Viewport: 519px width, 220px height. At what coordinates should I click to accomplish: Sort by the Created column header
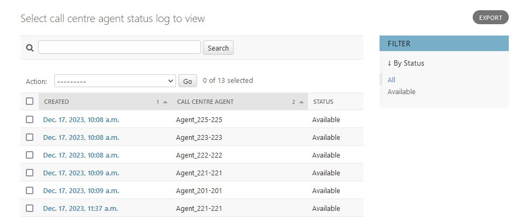pos(57,102)
